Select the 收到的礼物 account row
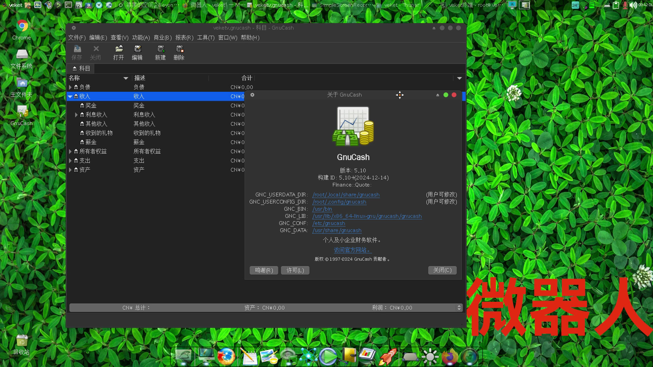This screenshot has height=367, width=653. [x=155, y=133]
